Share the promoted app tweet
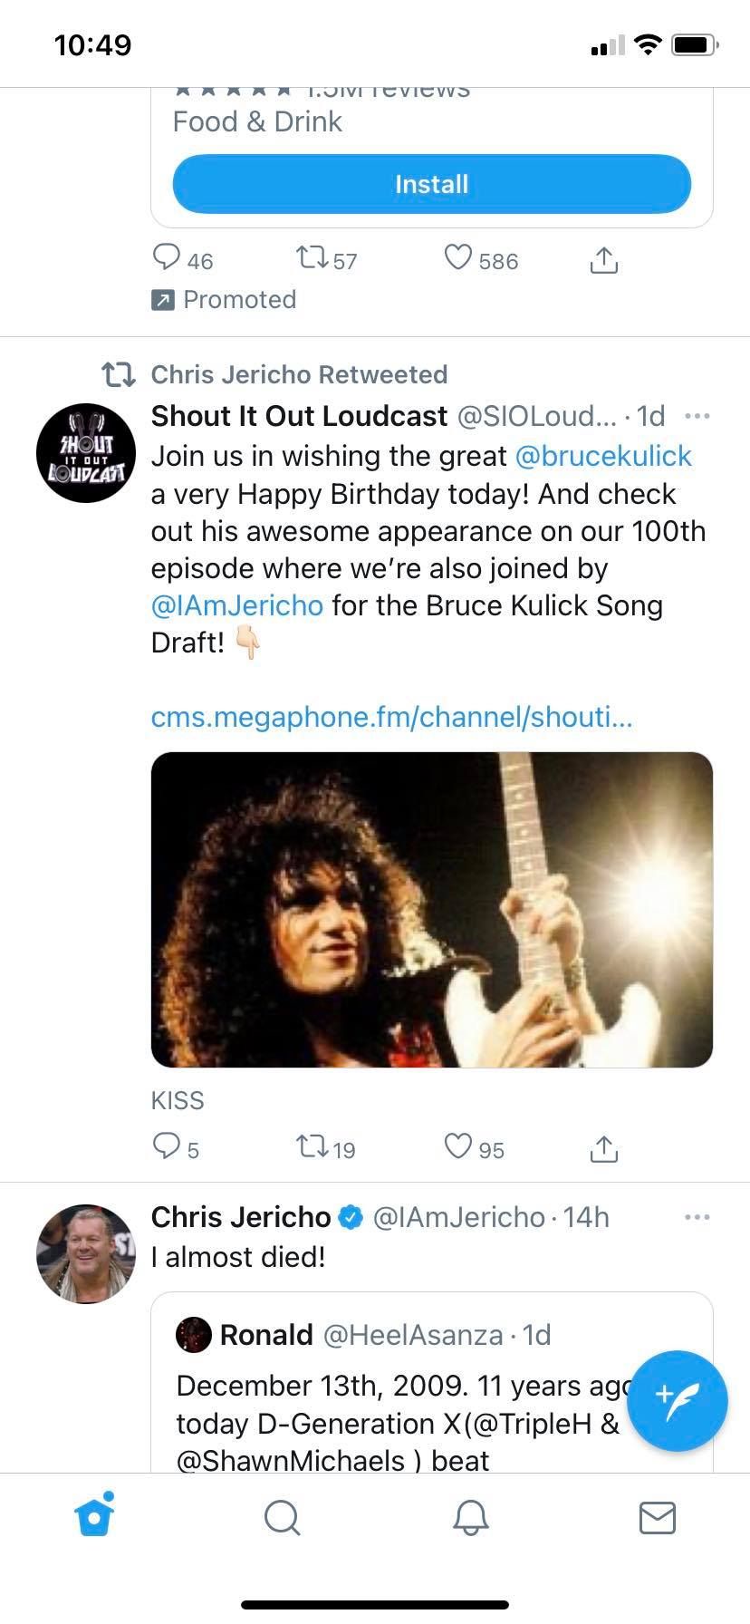750x1624 pixels. [603, 260]
